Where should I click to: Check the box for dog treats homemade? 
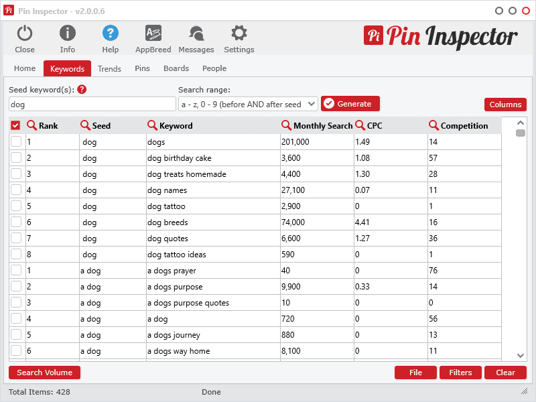(16, 174)
